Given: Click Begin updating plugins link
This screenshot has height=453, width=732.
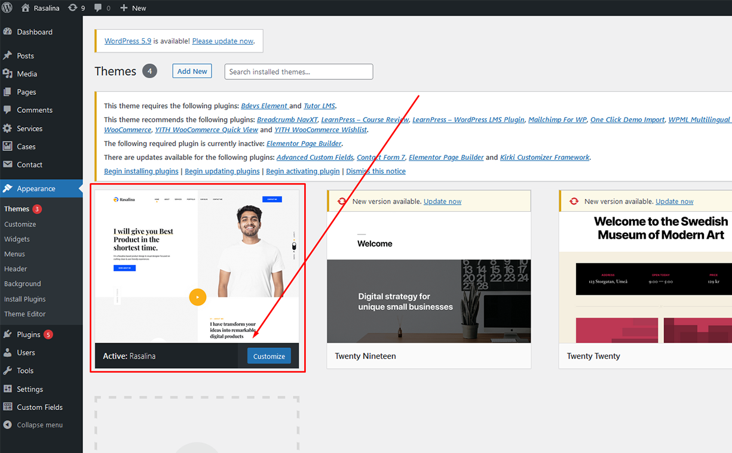Looking at the screenshot, I should [x=222, y=171].
